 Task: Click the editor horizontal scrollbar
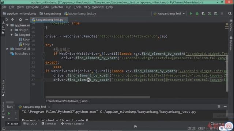coord(98,97)
